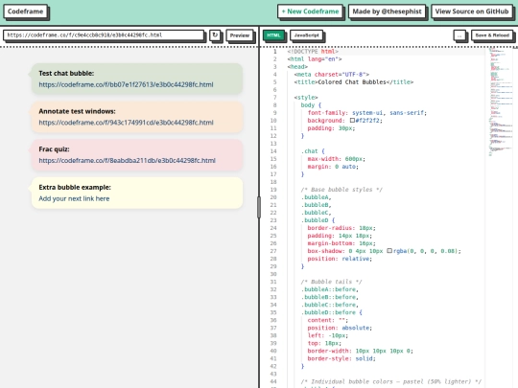This screenshot has height=388, width=518.
Task: Click the '.bubbleD::before {' selector line
Action: pyautogui.click(x=331, y=312)
